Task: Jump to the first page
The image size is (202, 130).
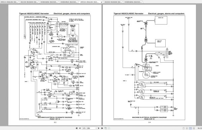Action: pos(77,128)
